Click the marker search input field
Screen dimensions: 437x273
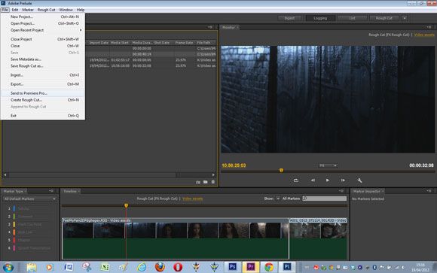pos(325,199)
